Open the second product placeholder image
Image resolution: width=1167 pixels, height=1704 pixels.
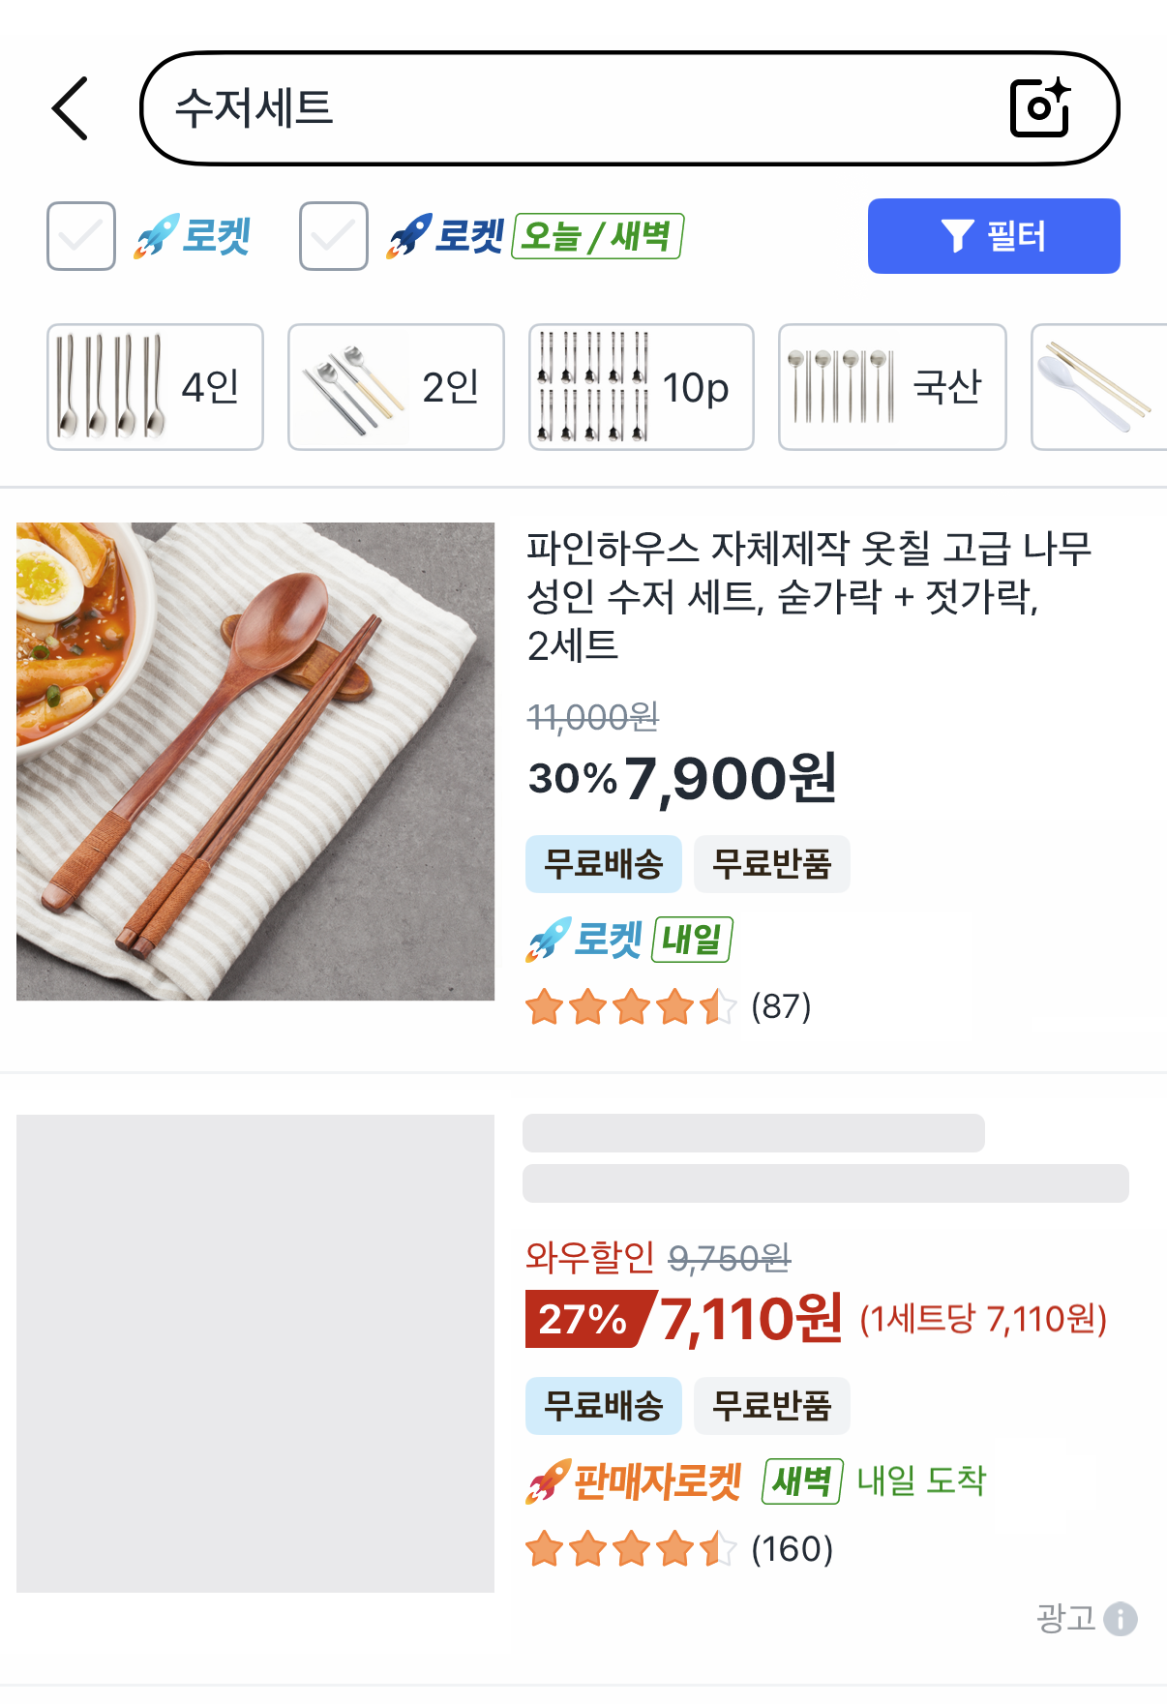255,1354
